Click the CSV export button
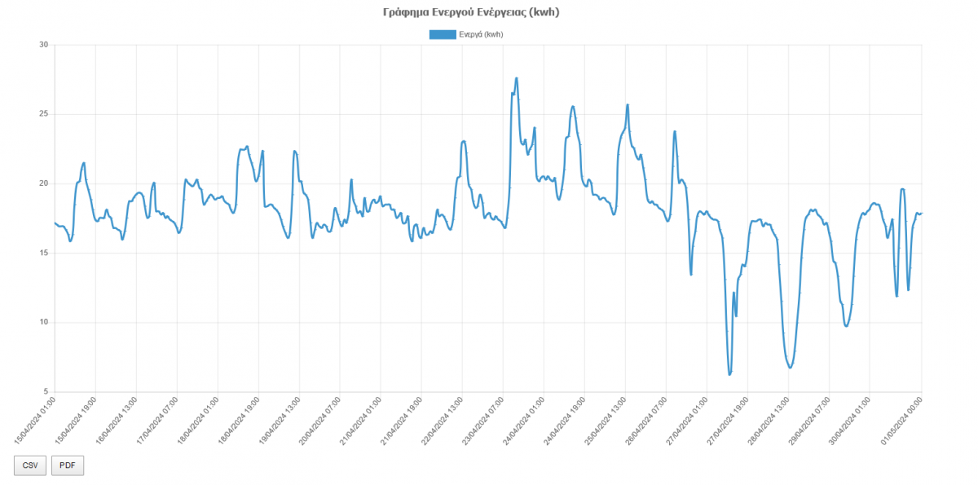The image size is (978, 485). point(30,465)
